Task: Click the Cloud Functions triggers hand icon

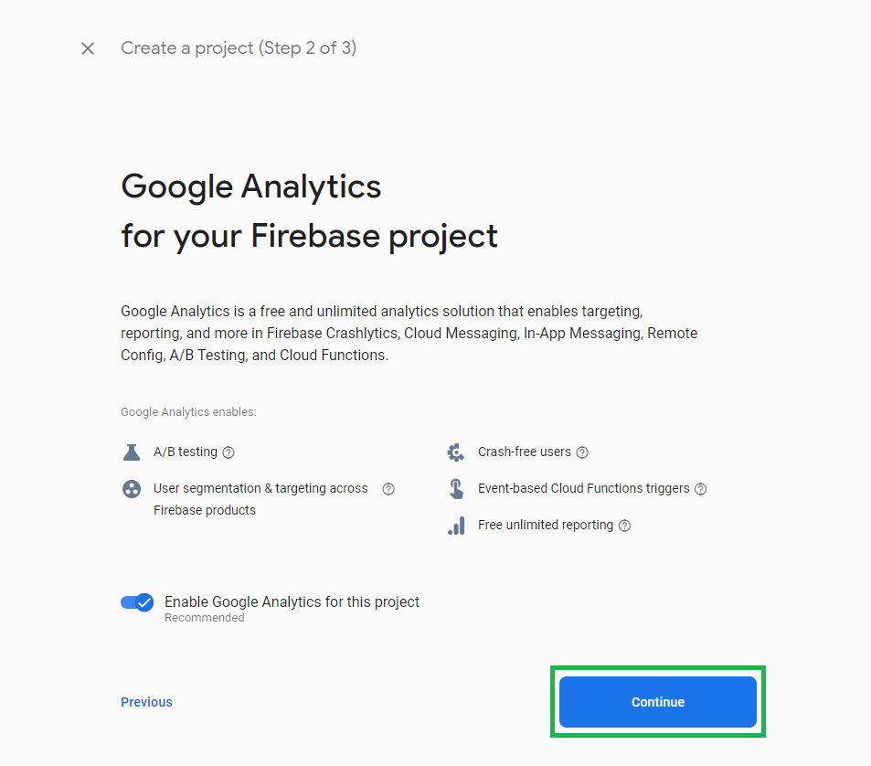Action: pos(456,489)
